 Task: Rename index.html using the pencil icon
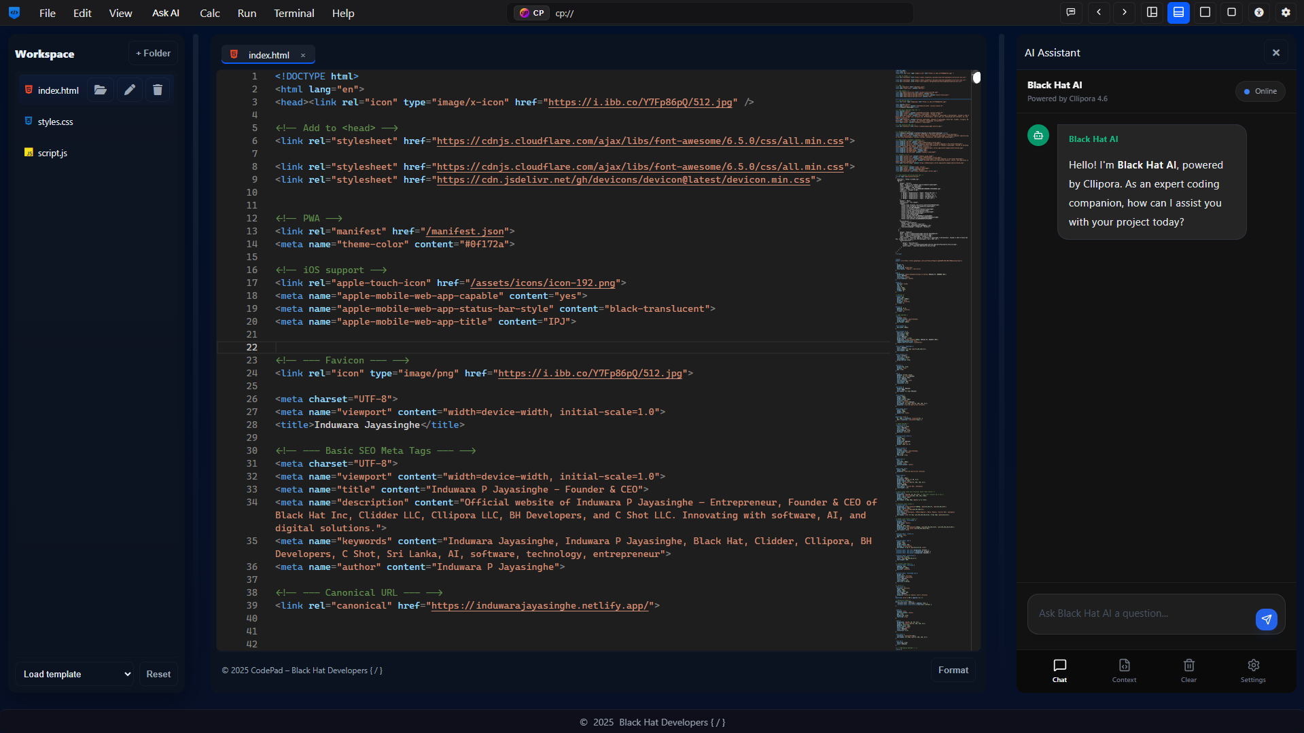[x=129, y=89]
